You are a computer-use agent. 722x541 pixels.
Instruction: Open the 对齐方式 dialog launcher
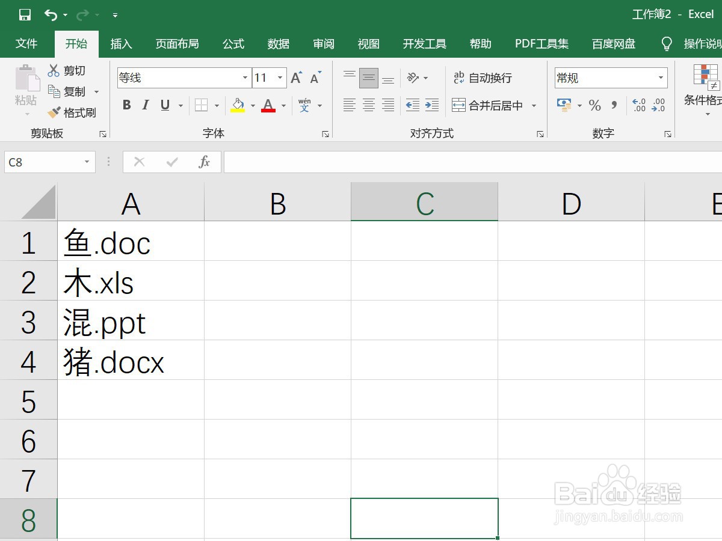tap(540, 135)
